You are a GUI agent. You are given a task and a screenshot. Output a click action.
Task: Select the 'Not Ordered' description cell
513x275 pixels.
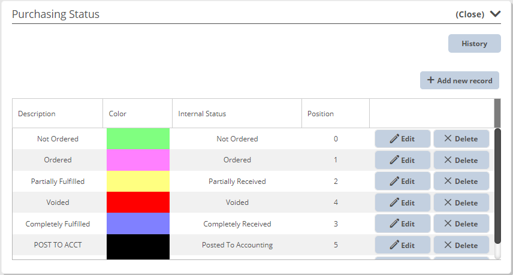pyautogui.click(x=58, y=138)
